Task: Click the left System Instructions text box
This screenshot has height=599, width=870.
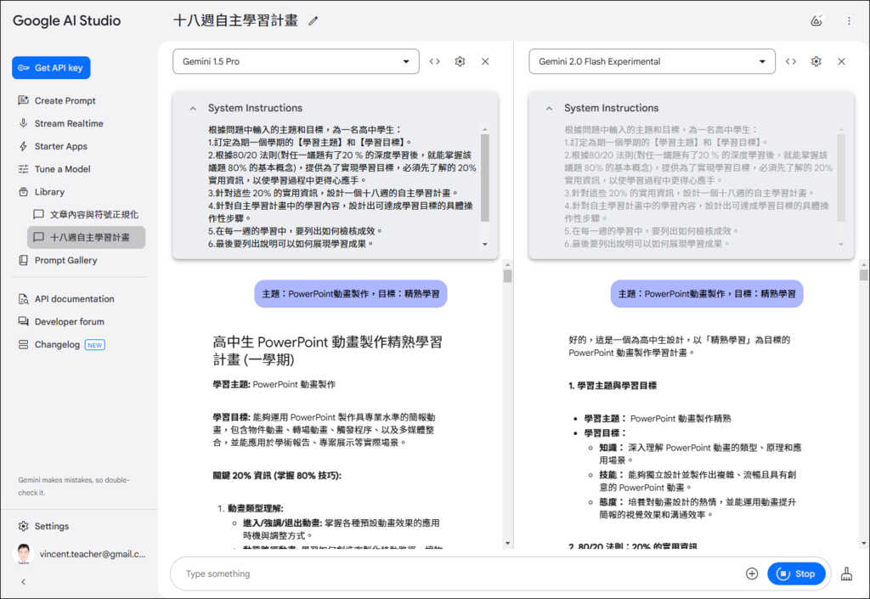Action: pos(342,186)
